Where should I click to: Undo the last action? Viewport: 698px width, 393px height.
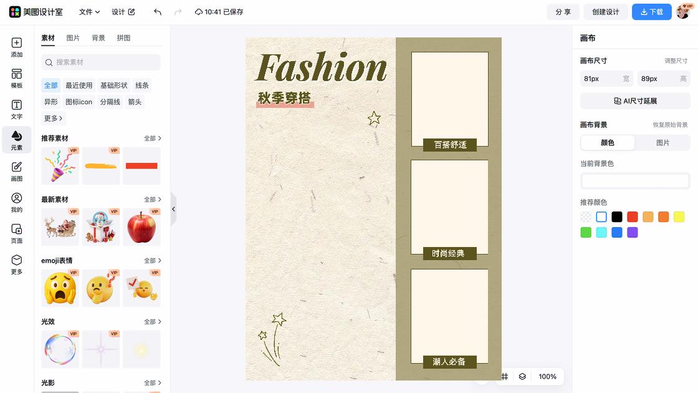(158, 12)
